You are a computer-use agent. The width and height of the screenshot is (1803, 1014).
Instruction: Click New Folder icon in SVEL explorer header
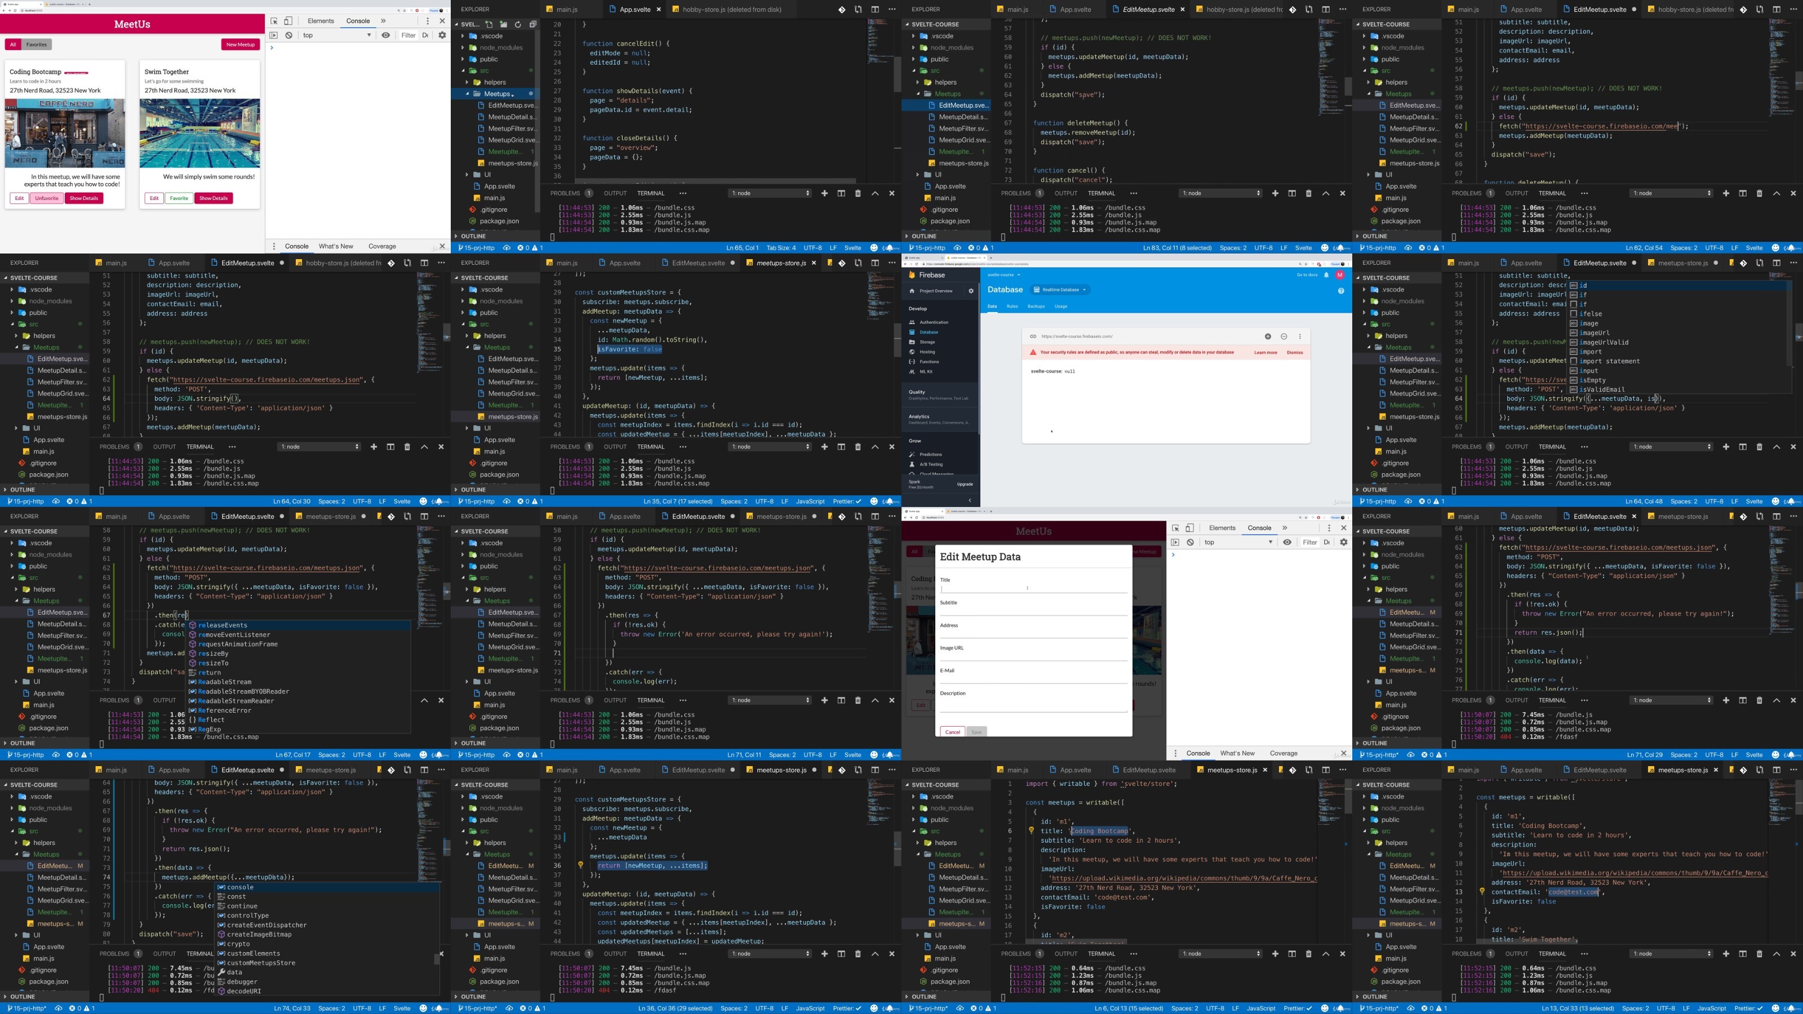503,24
